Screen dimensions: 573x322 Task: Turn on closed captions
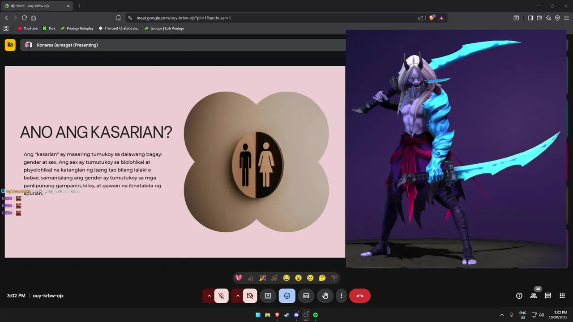pyautogui.click(x=306, y=296)
